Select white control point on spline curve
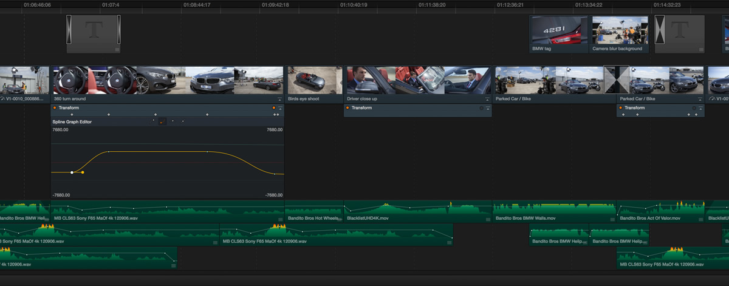This screenshot has height=286, width=729. [x=72, y=172]
